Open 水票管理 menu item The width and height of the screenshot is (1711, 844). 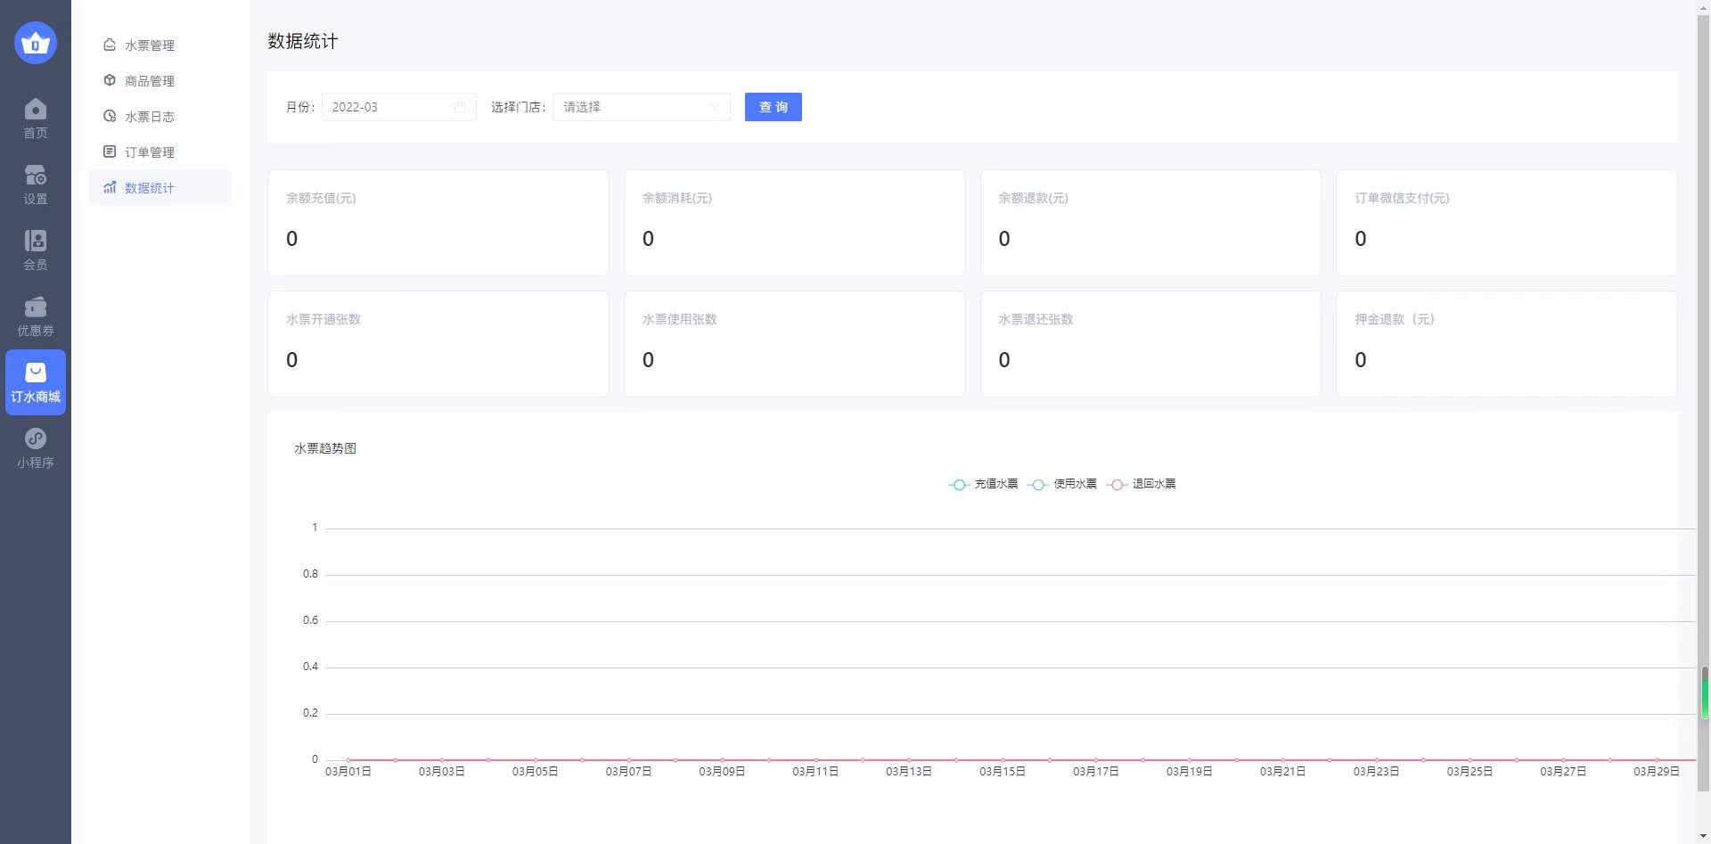(149, 45)
